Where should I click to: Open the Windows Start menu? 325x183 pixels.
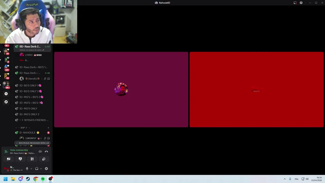pyautogui.click(x=5, y=179)
